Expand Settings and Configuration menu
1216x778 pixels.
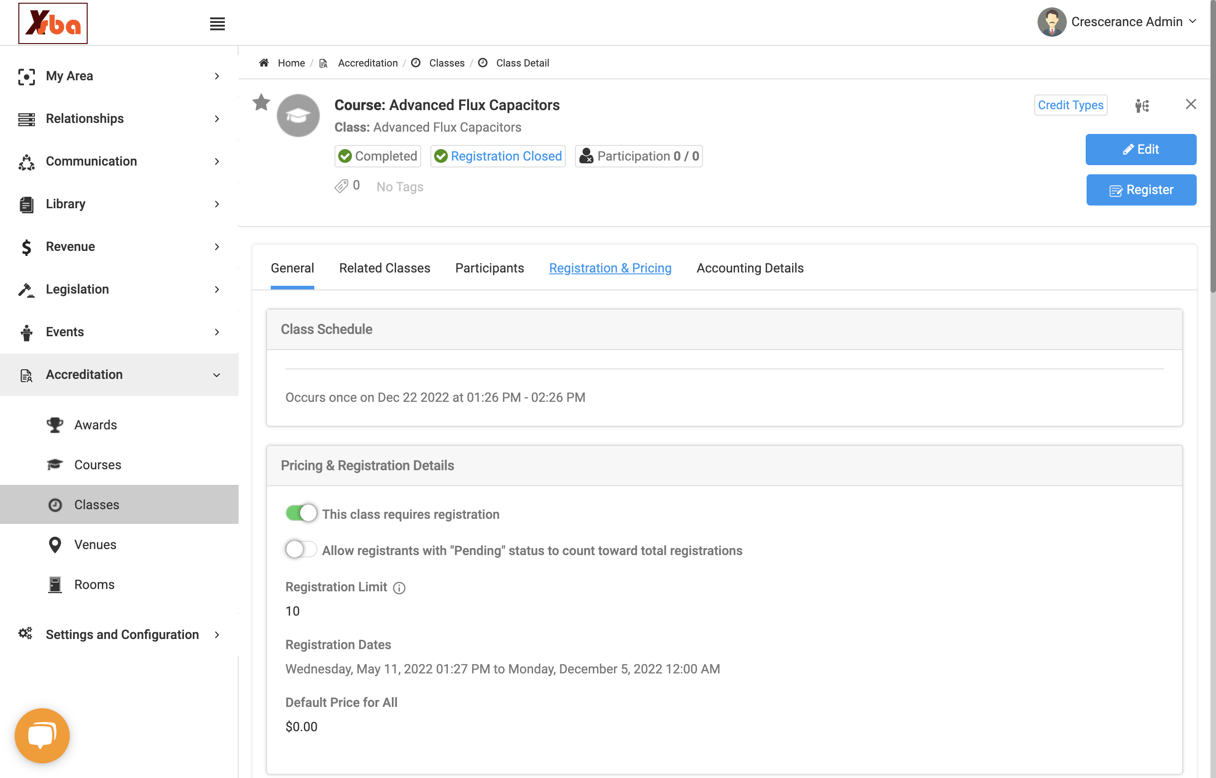[x=119, y=634]
